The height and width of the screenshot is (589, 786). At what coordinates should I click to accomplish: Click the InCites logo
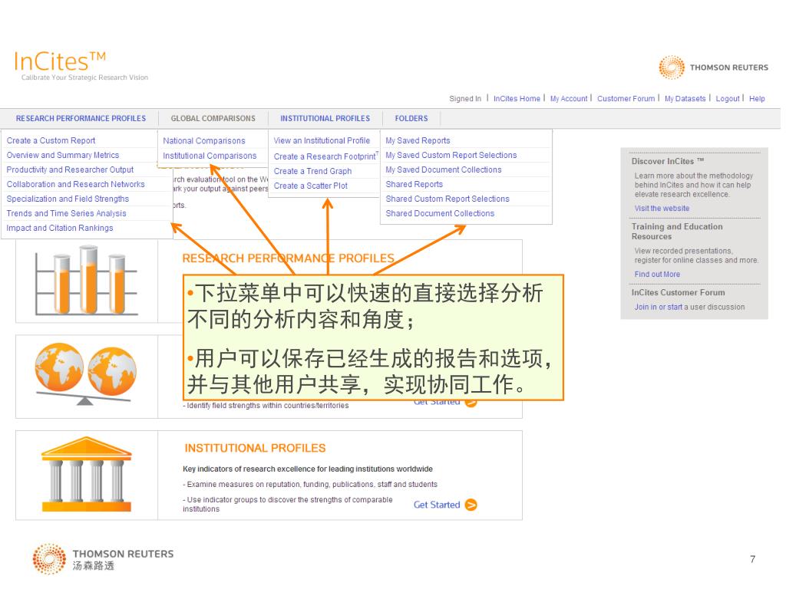(60, 61)
